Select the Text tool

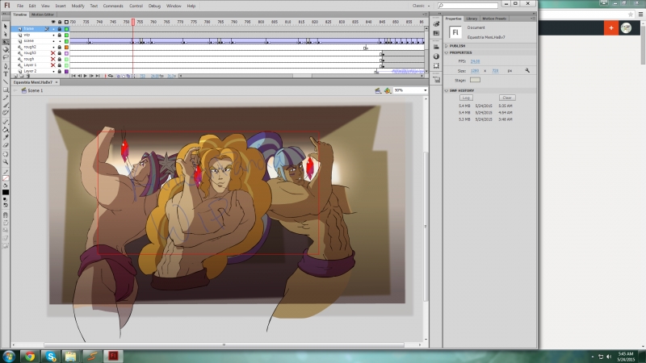click(5, 74)
